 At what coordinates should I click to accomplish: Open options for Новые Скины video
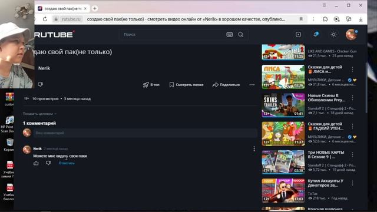pyautogui.click(x=352, y=98)
